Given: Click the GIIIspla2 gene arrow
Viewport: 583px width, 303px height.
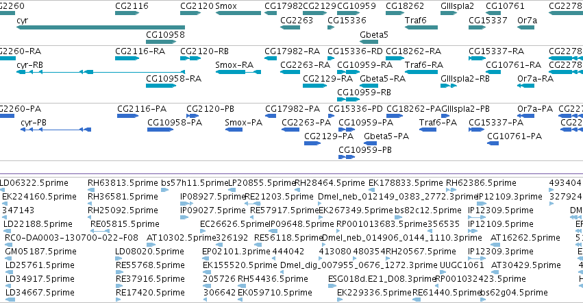Looking at the screenshot, I should point(449,13).
